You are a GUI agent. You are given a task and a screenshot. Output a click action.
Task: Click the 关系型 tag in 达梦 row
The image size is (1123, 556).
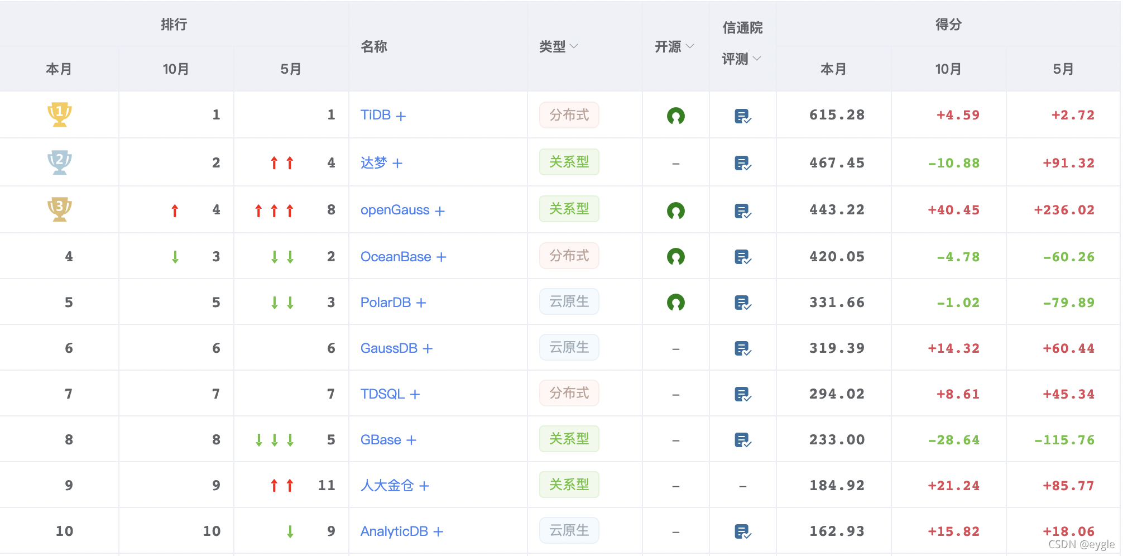click(569, 162)
